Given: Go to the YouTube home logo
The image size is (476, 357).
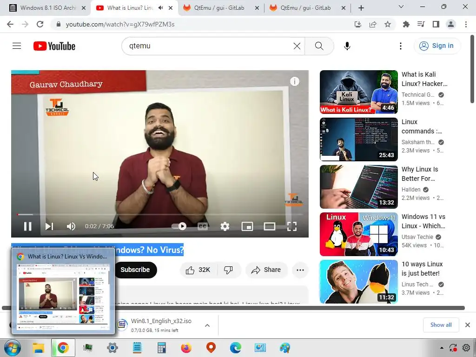Looking at the screenshot, I should pyautogui.click(x=54, y=46).
